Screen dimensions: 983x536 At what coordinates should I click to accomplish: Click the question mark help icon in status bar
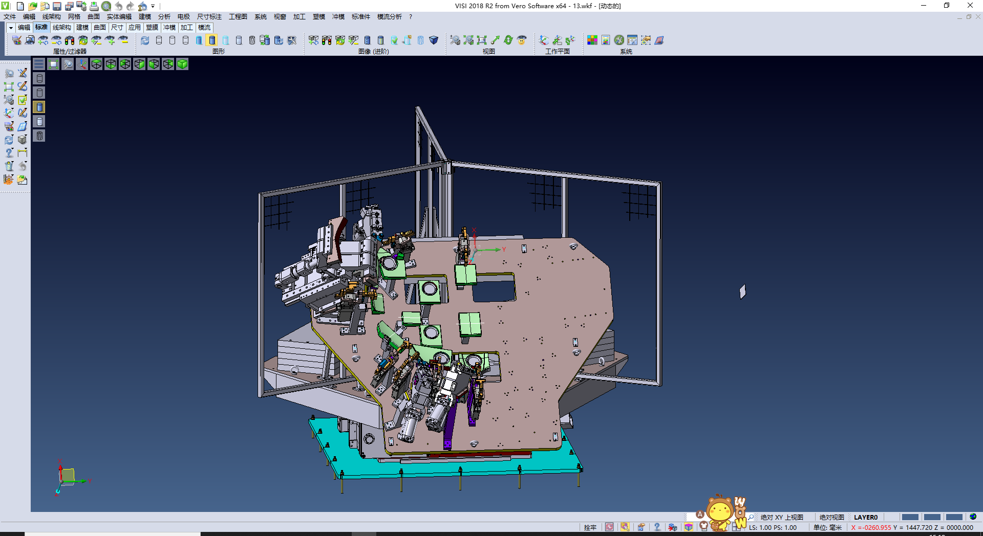[x=657, y=527]
